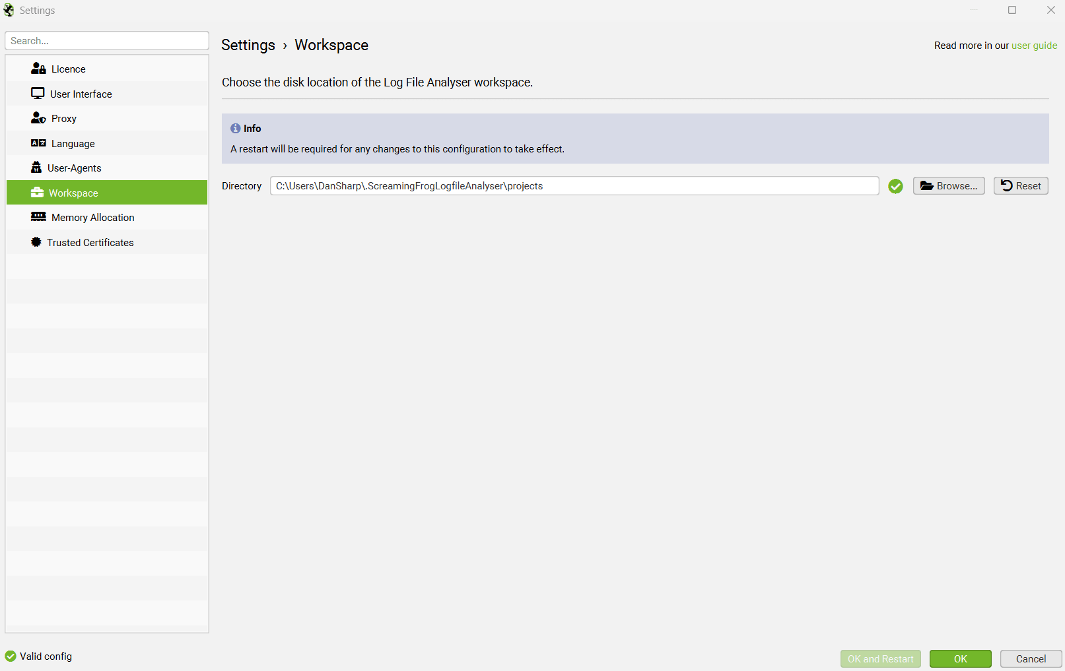Go to the Proxy settings

click(x=107, y=118)
